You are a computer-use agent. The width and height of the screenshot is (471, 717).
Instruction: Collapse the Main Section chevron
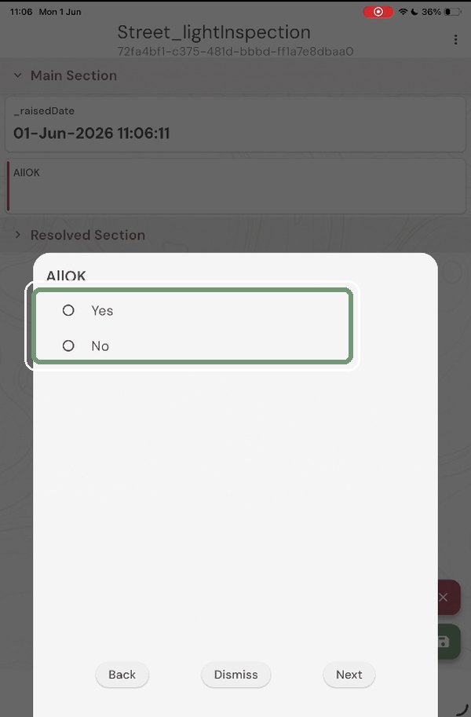click(x=18, y=75)
